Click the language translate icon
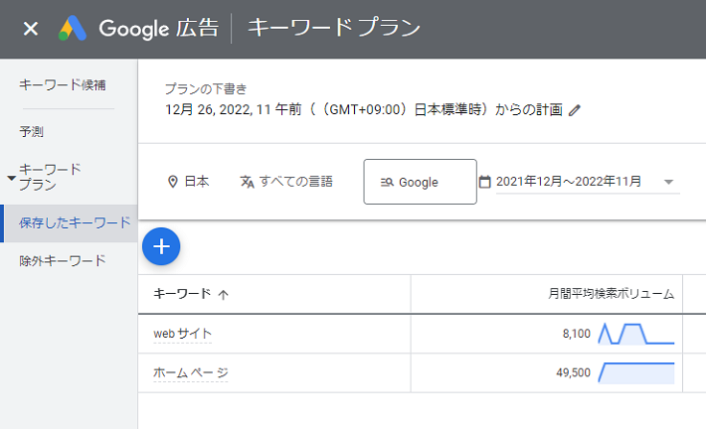The image size is (706, 429). click(x=247, y=182)
